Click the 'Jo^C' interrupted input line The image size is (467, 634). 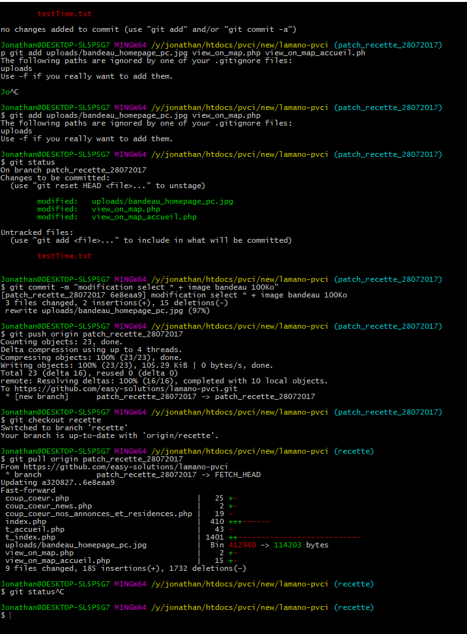pos(9,92)
